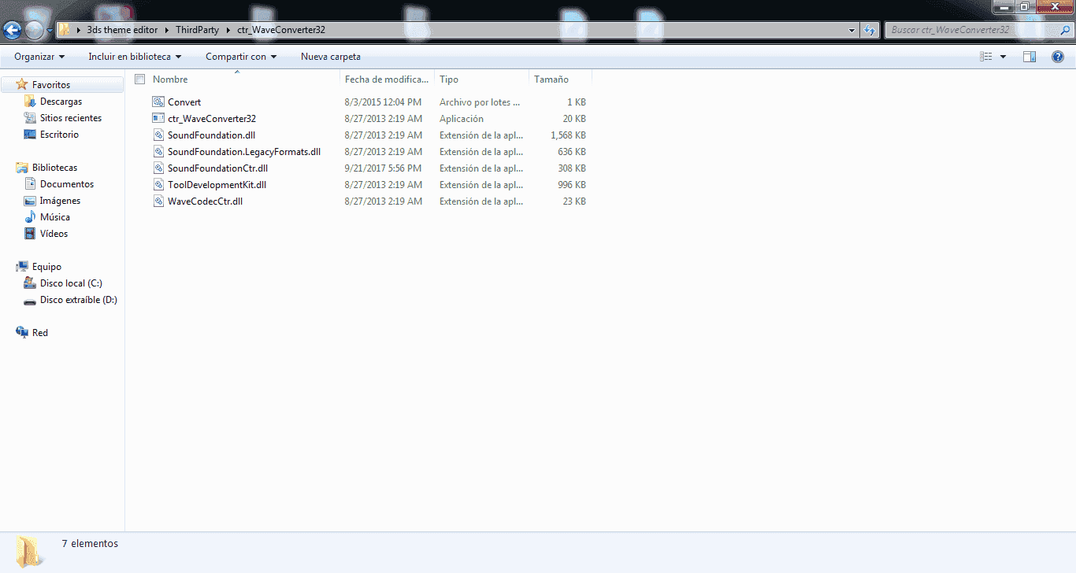Click the Nueva carpeta button
Screen dimensions: 1076x573
tap(331, 57)
